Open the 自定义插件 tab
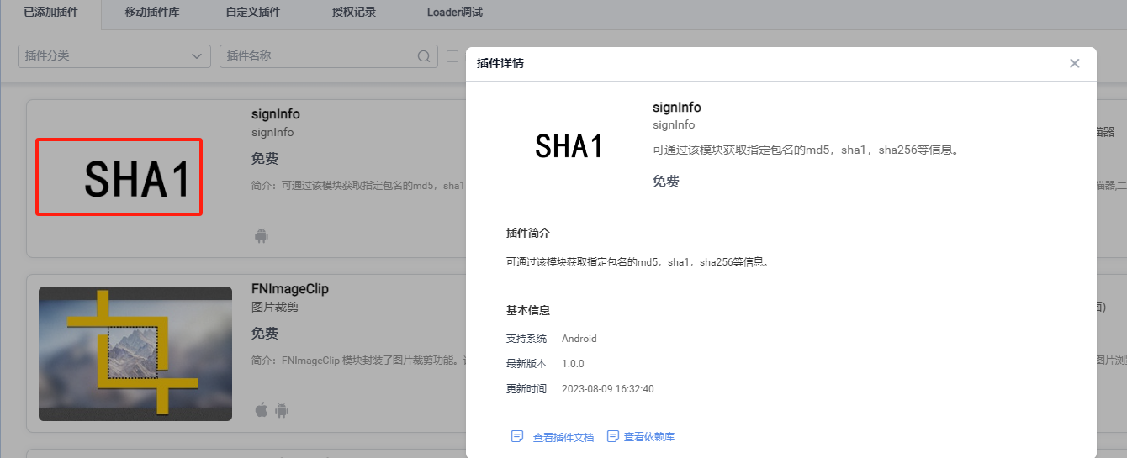Image resolution: width=1127 pixels, height=458 pixels. click(x=253, y=13)
